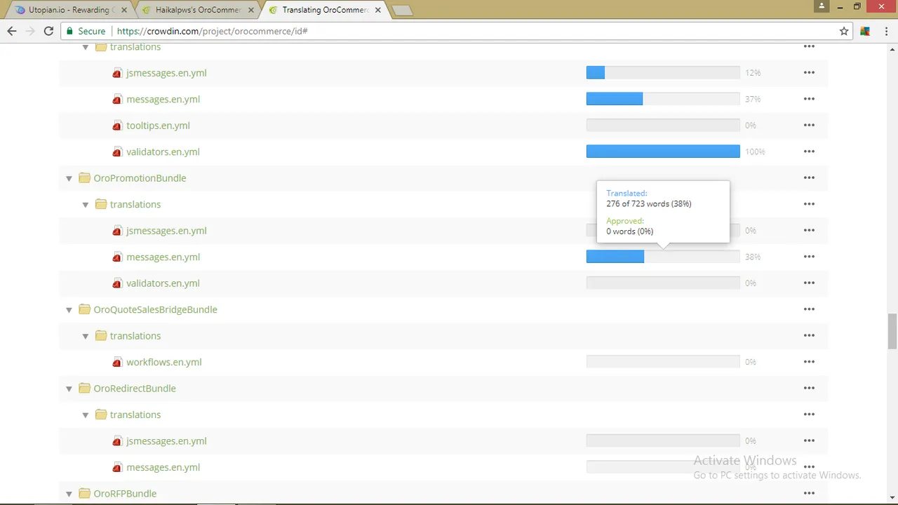Open options menu for OroRFPBundle folder

pos(809,494)
